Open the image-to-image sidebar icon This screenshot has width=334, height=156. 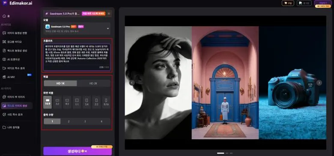point(4,97)
